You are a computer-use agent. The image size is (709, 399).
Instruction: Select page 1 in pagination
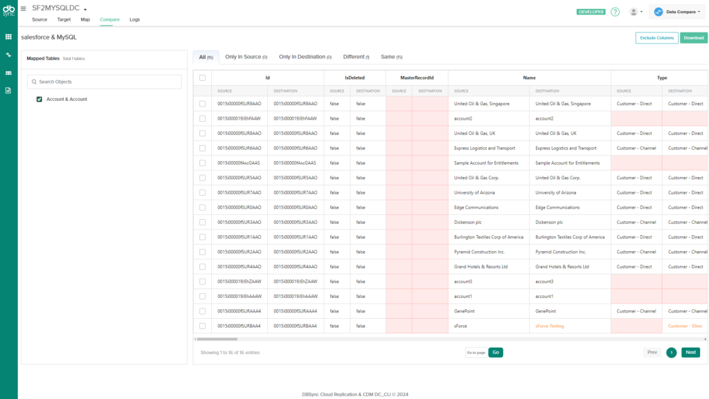click(672, 353)
